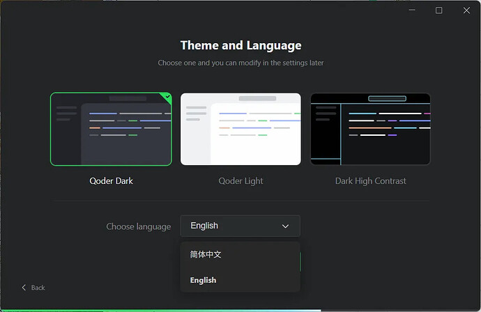Viewport: 481px width, 312px height.
Task: Click the back arrow icon
Action: click(x=24, y=288)
